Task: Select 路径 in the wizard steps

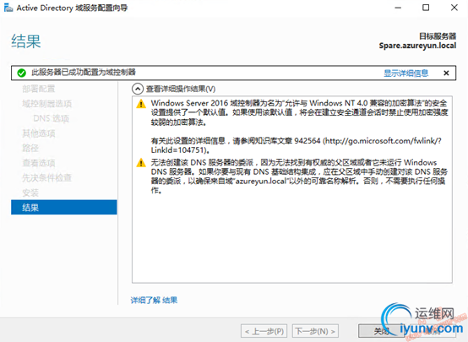Action: (30, 148)
